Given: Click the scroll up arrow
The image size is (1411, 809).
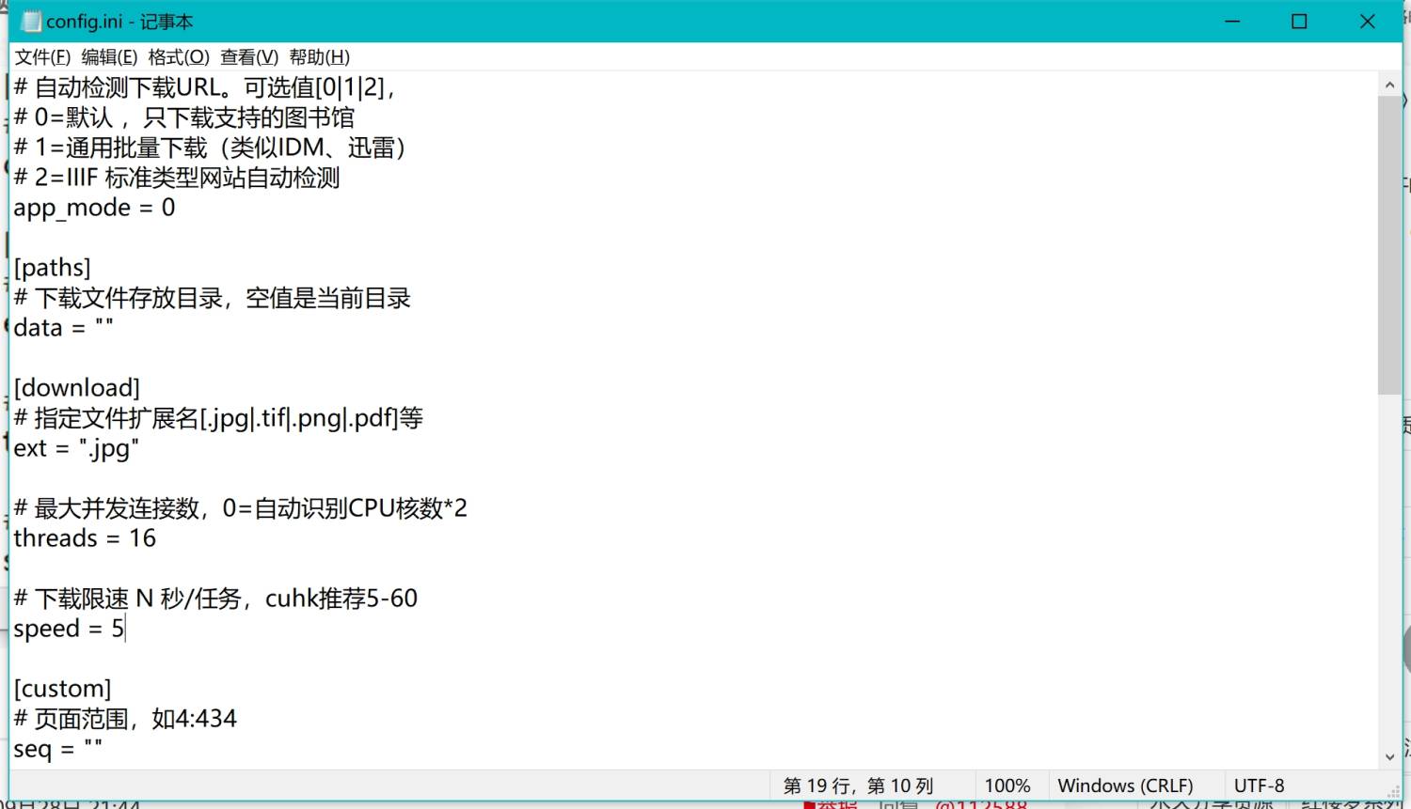Looking at the screenshot, I should pos(1389,85).
